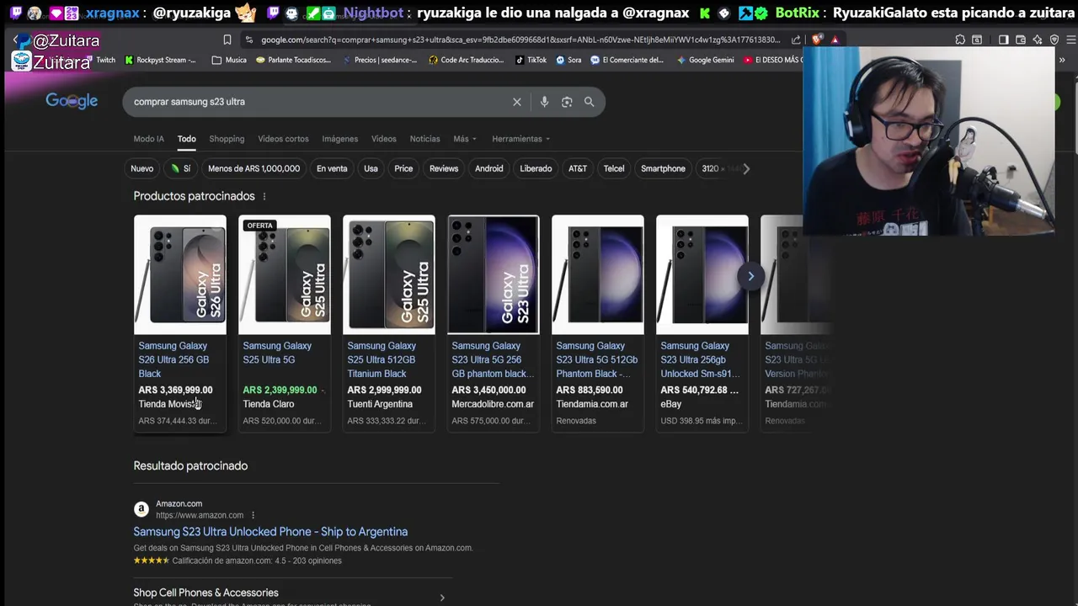Click the magnifying glass search button
This screenshot has width=1078, height=606.
click(590, 102)
